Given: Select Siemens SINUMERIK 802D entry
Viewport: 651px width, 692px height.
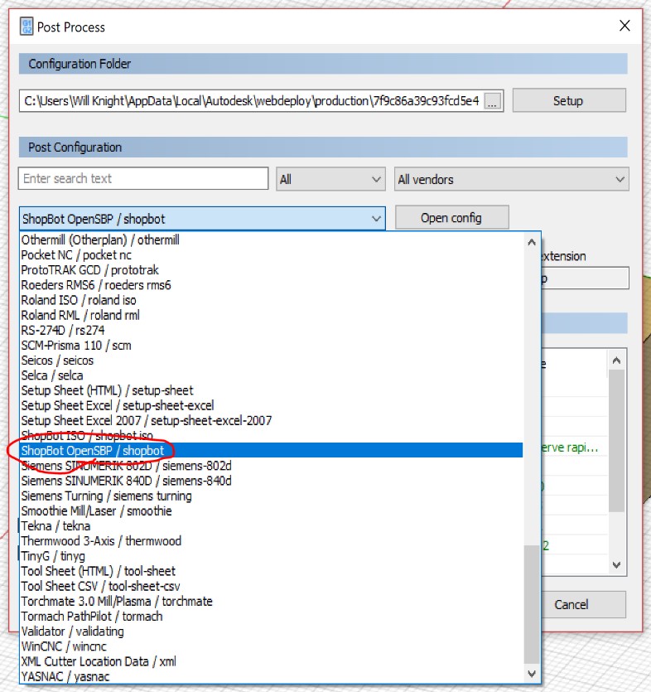Looking at the screenshot, I should (272, 466).
